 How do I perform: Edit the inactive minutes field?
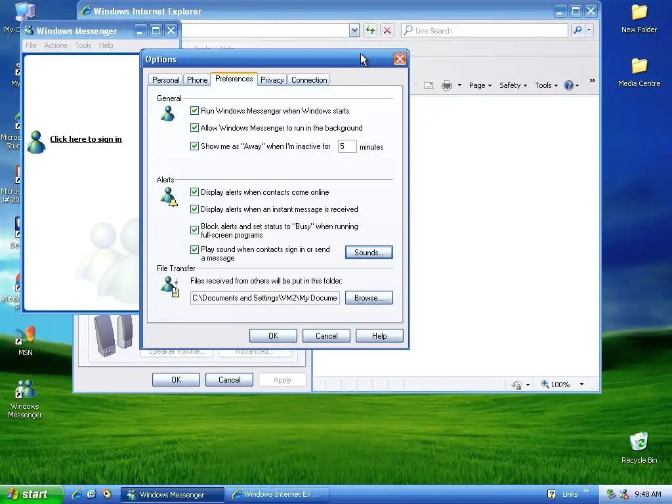[x=347, y=146]
